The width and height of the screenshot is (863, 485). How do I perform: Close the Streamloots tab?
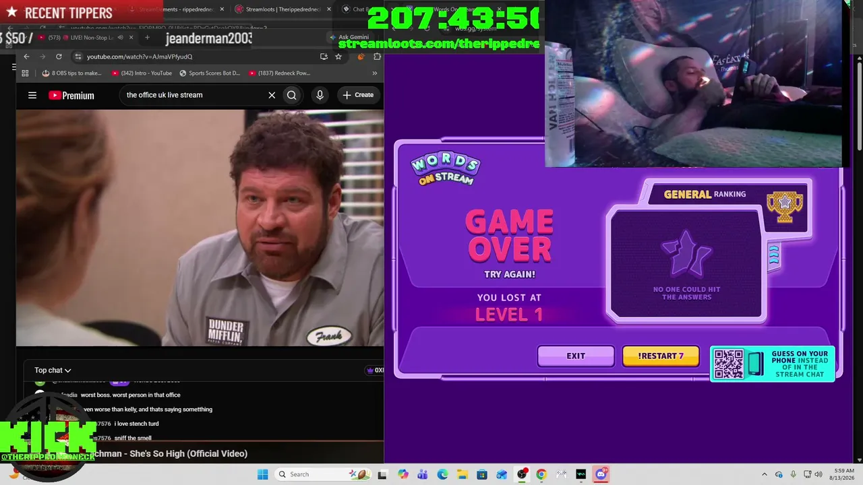click(x=328, y=9)
